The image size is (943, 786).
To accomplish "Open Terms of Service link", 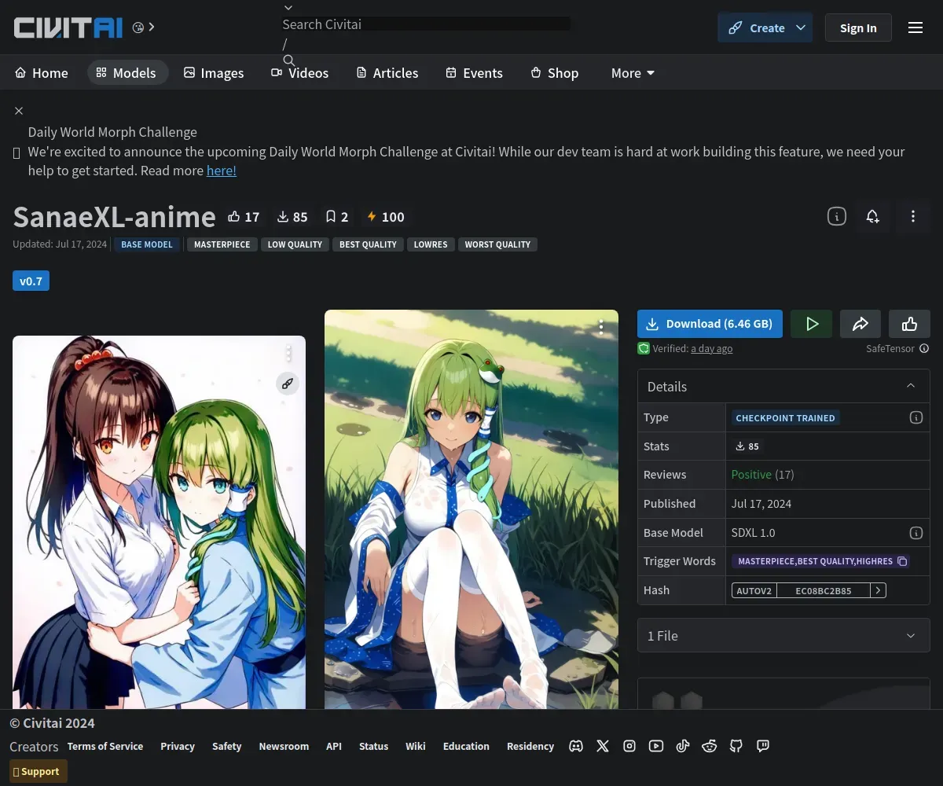I will point(105,746).
